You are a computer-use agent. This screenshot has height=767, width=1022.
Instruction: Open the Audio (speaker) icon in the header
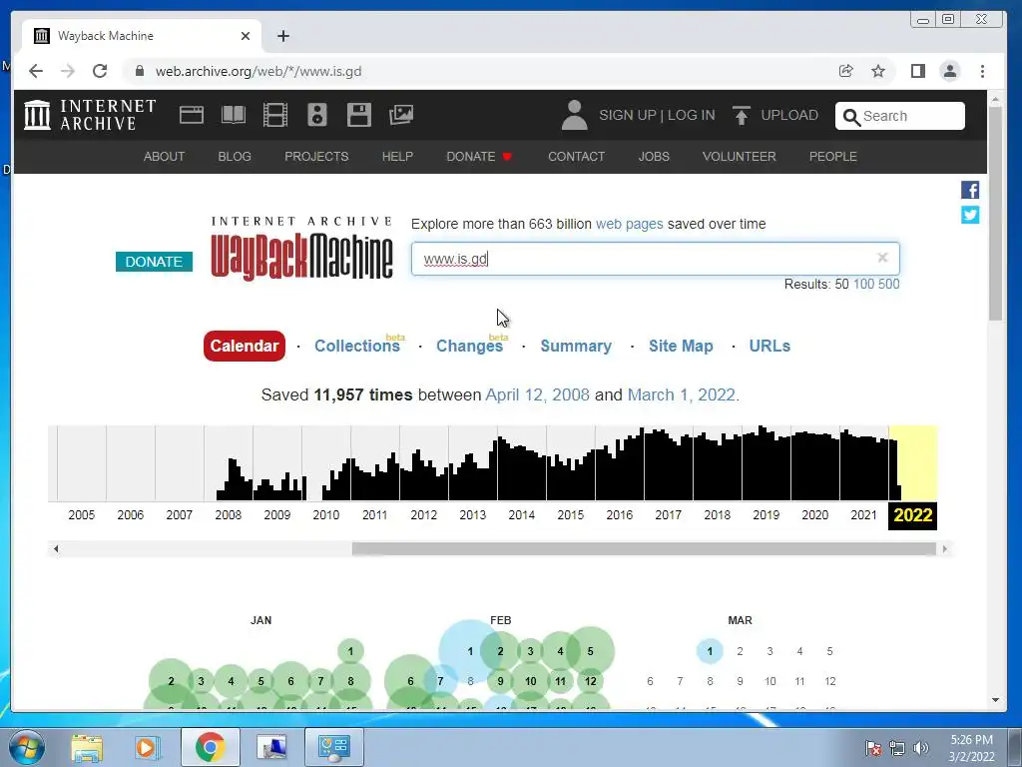pos(317,115)
